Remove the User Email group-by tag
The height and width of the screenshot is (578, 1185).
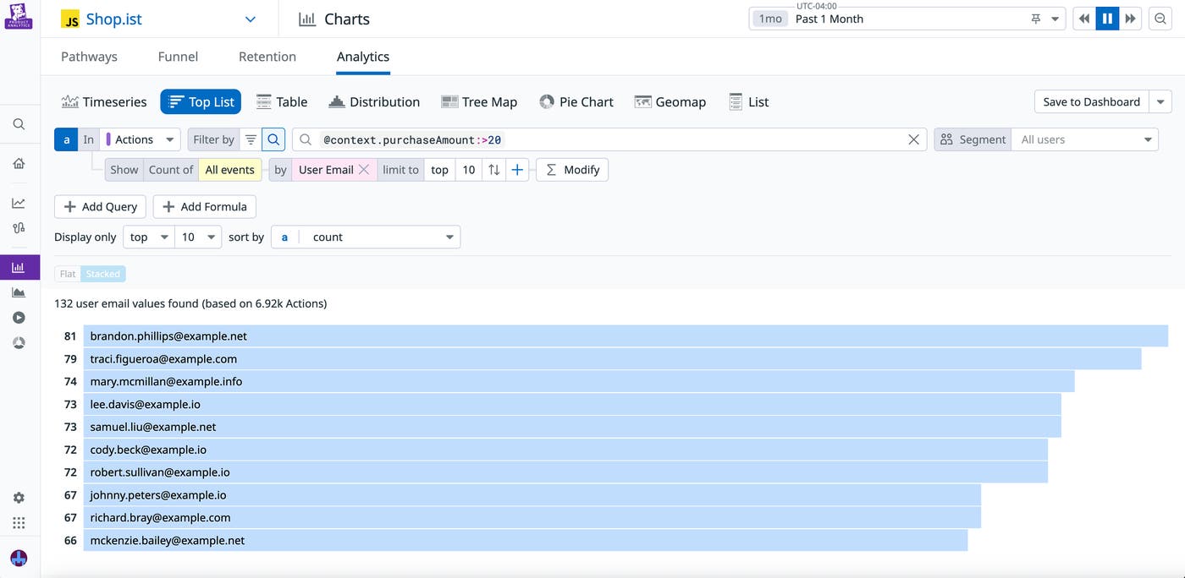tap(364, 170)
